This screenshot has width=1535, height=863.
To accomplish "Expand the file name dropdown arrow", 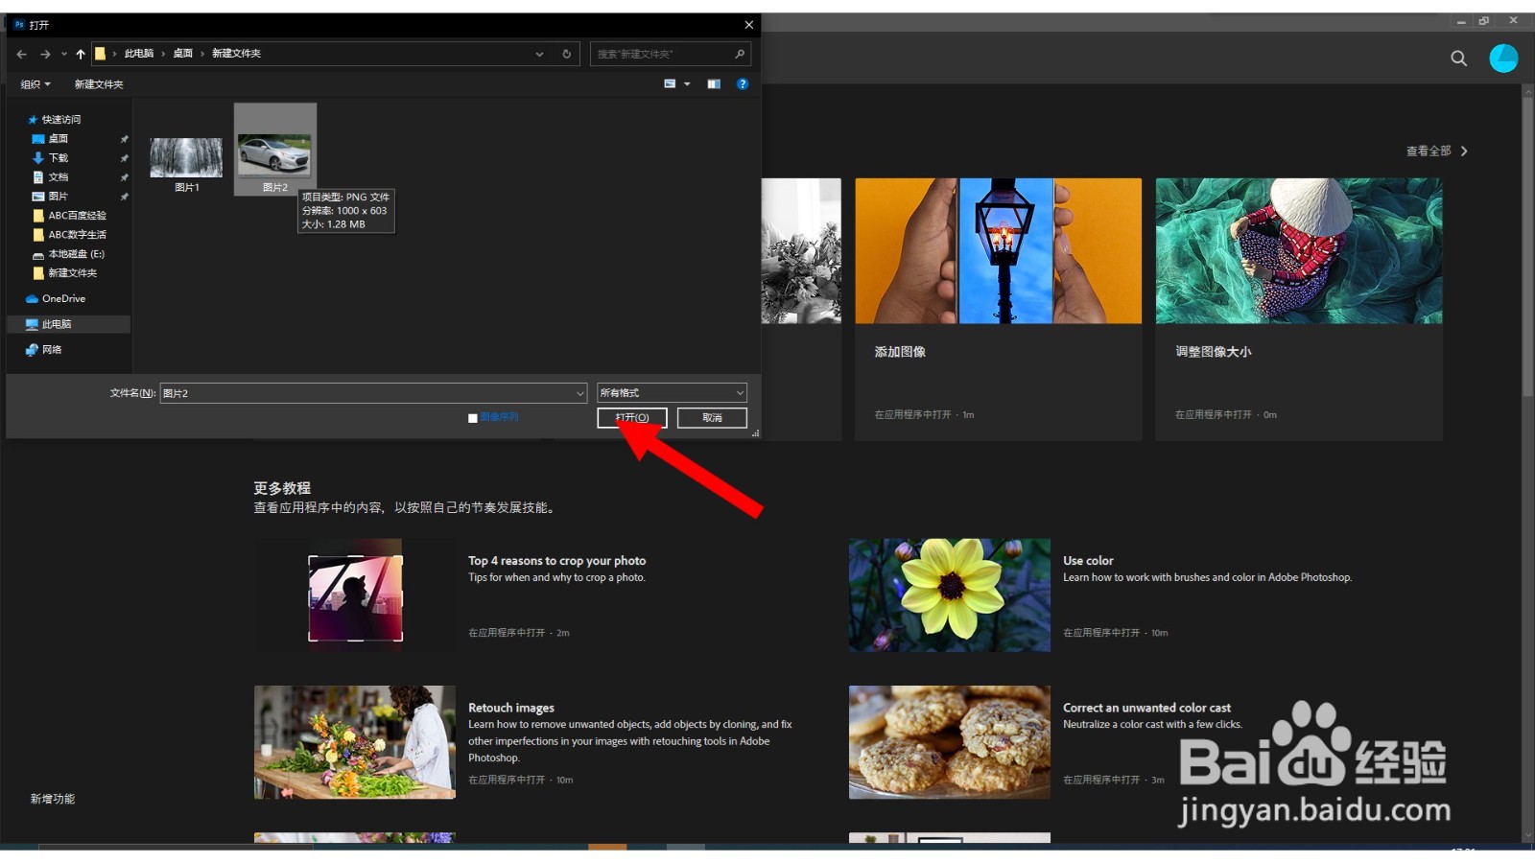I will [x=579, y=393].
